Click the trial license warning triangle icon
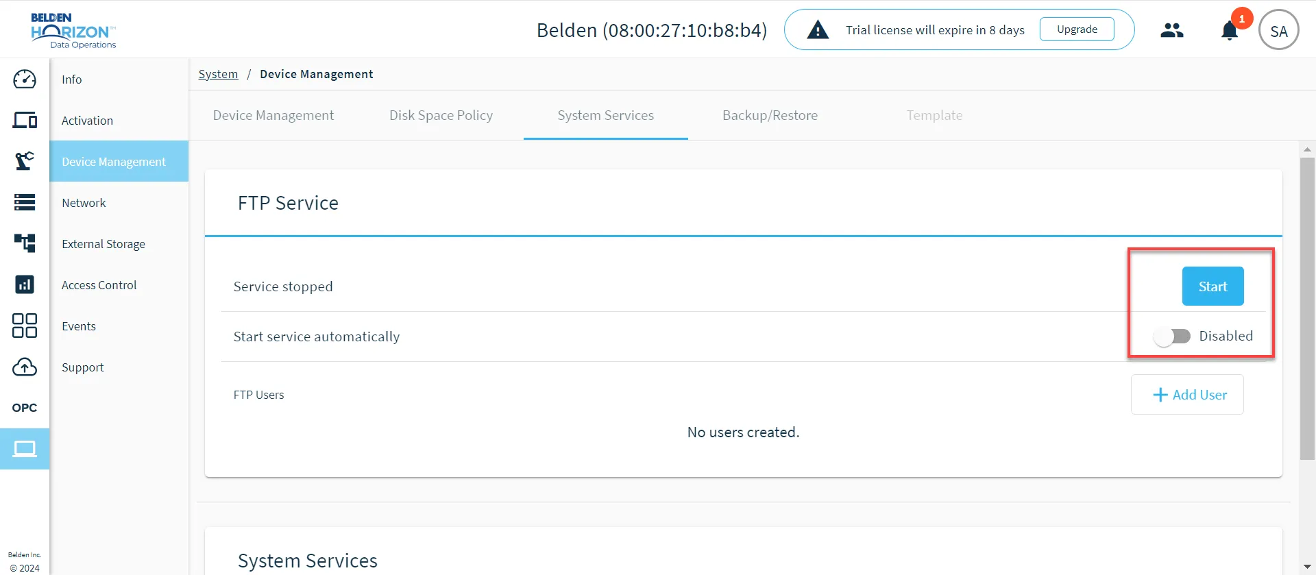Viewport: 1316px width, 575px height. [x=818, y=30]
